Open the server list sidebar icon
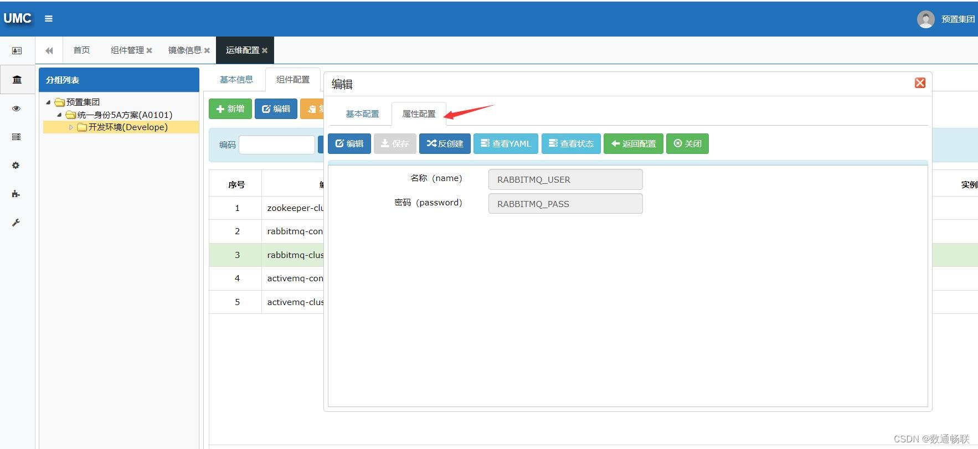Viewport: 978px width, 449px height. pyautogui.click(x=17, y=137)
